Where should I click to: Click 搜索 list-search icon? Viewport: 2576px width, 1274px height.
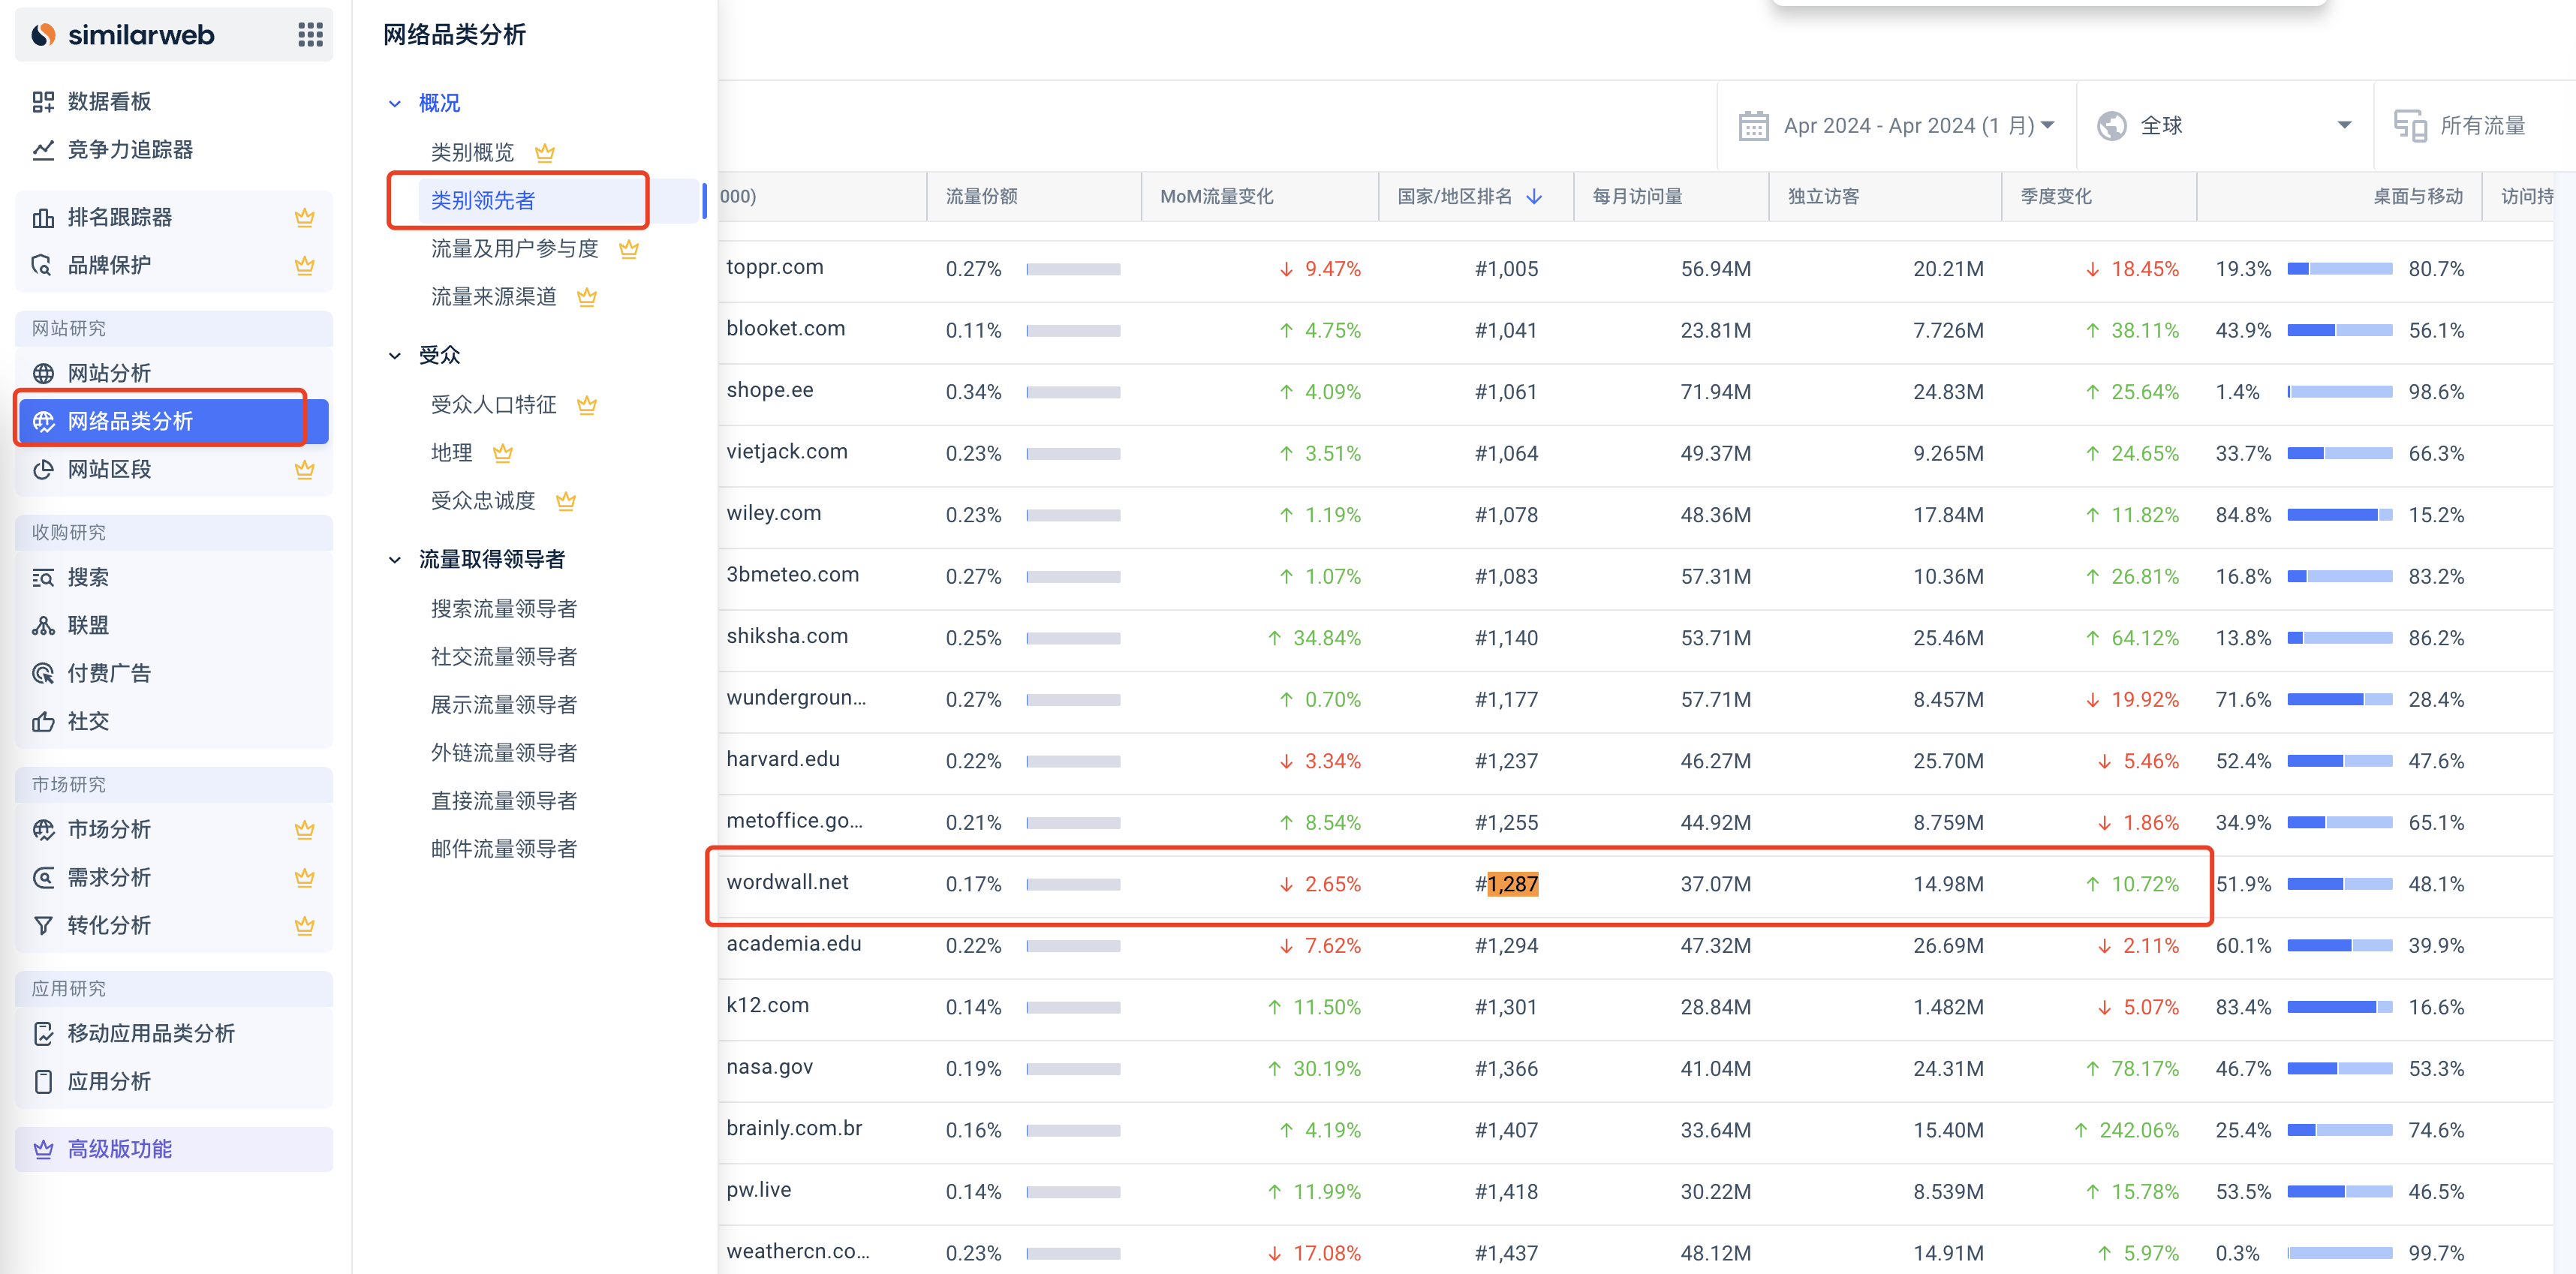[x=43, y=577]
